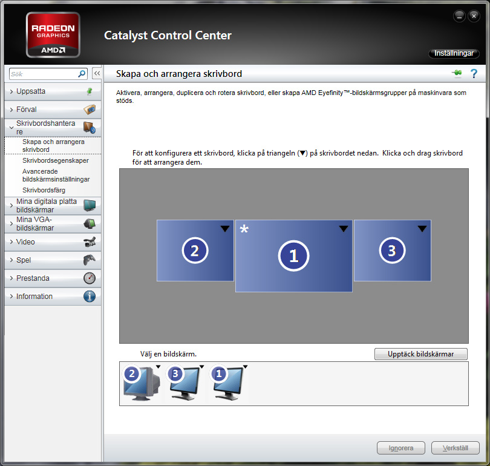Open Skrivbordsegenskaper page
Image resolution: width=490 pixels, height=466 pixels.
[56, 161]
